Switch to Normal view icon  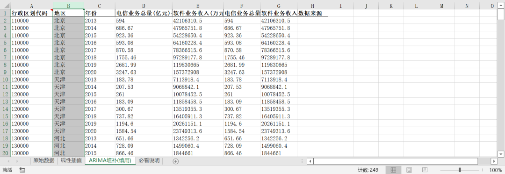[393, 170]
